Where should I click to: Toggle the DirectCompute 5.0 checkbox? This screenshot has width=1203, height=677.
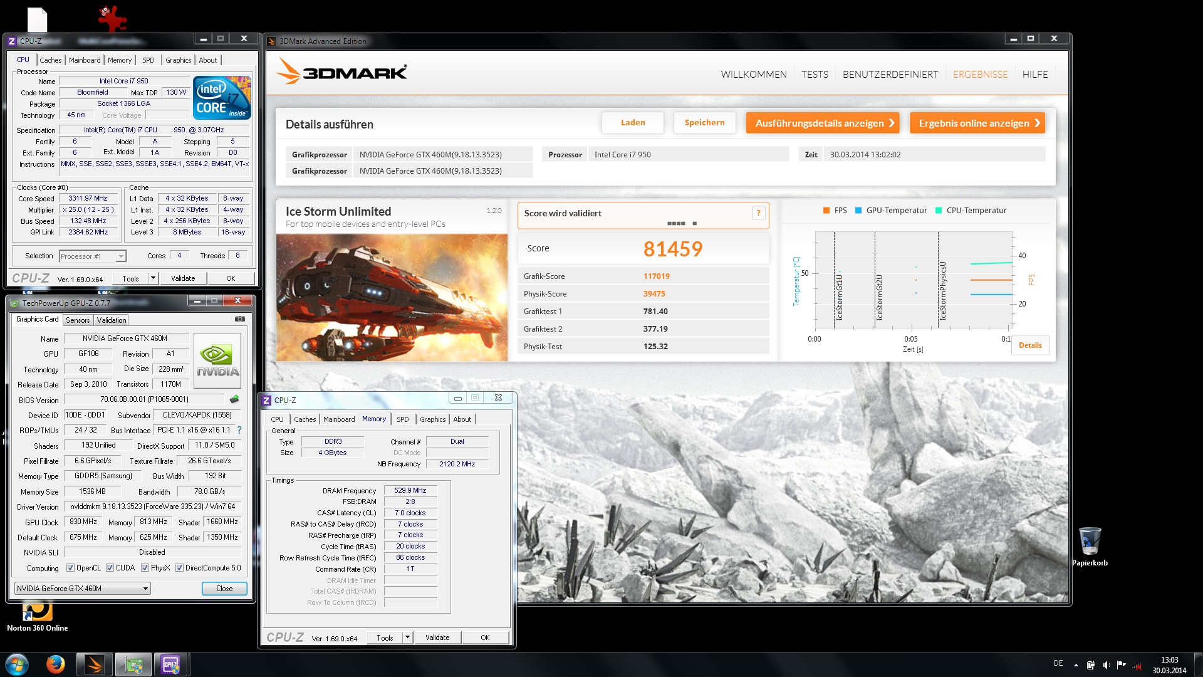[x=179, y=568]
